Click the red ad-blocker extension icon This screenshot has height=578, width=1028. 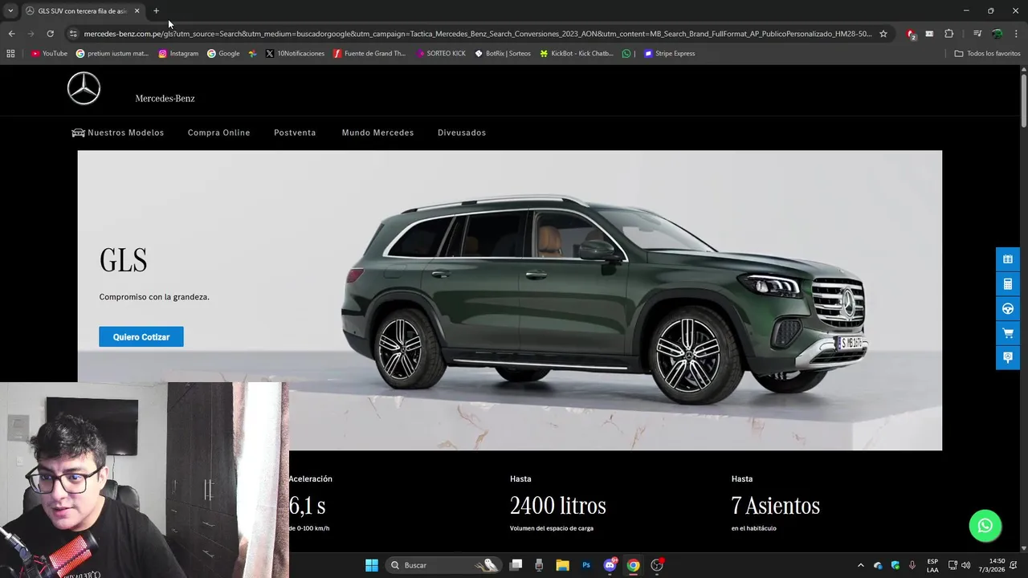pyautogui.click(x=911, y=34)
